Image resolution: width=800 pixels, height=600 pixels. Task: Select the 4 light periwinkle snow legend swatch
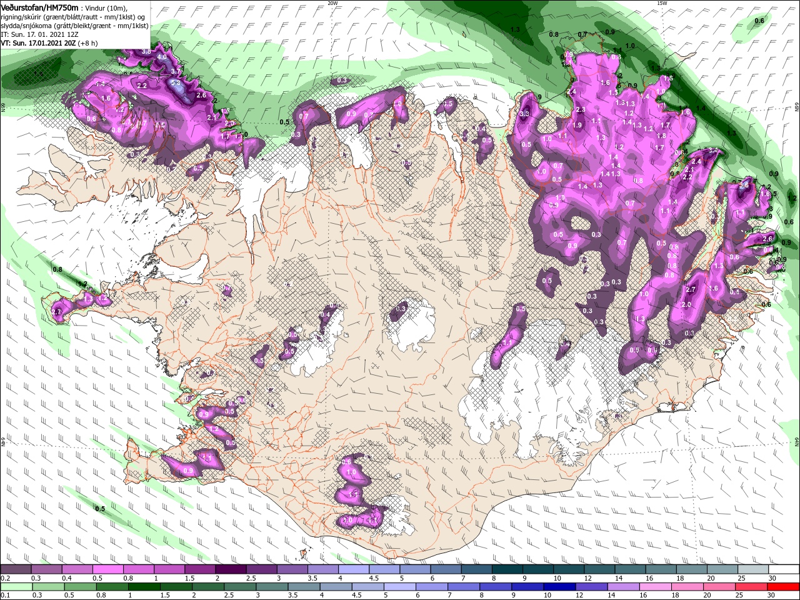pos(352,569)
